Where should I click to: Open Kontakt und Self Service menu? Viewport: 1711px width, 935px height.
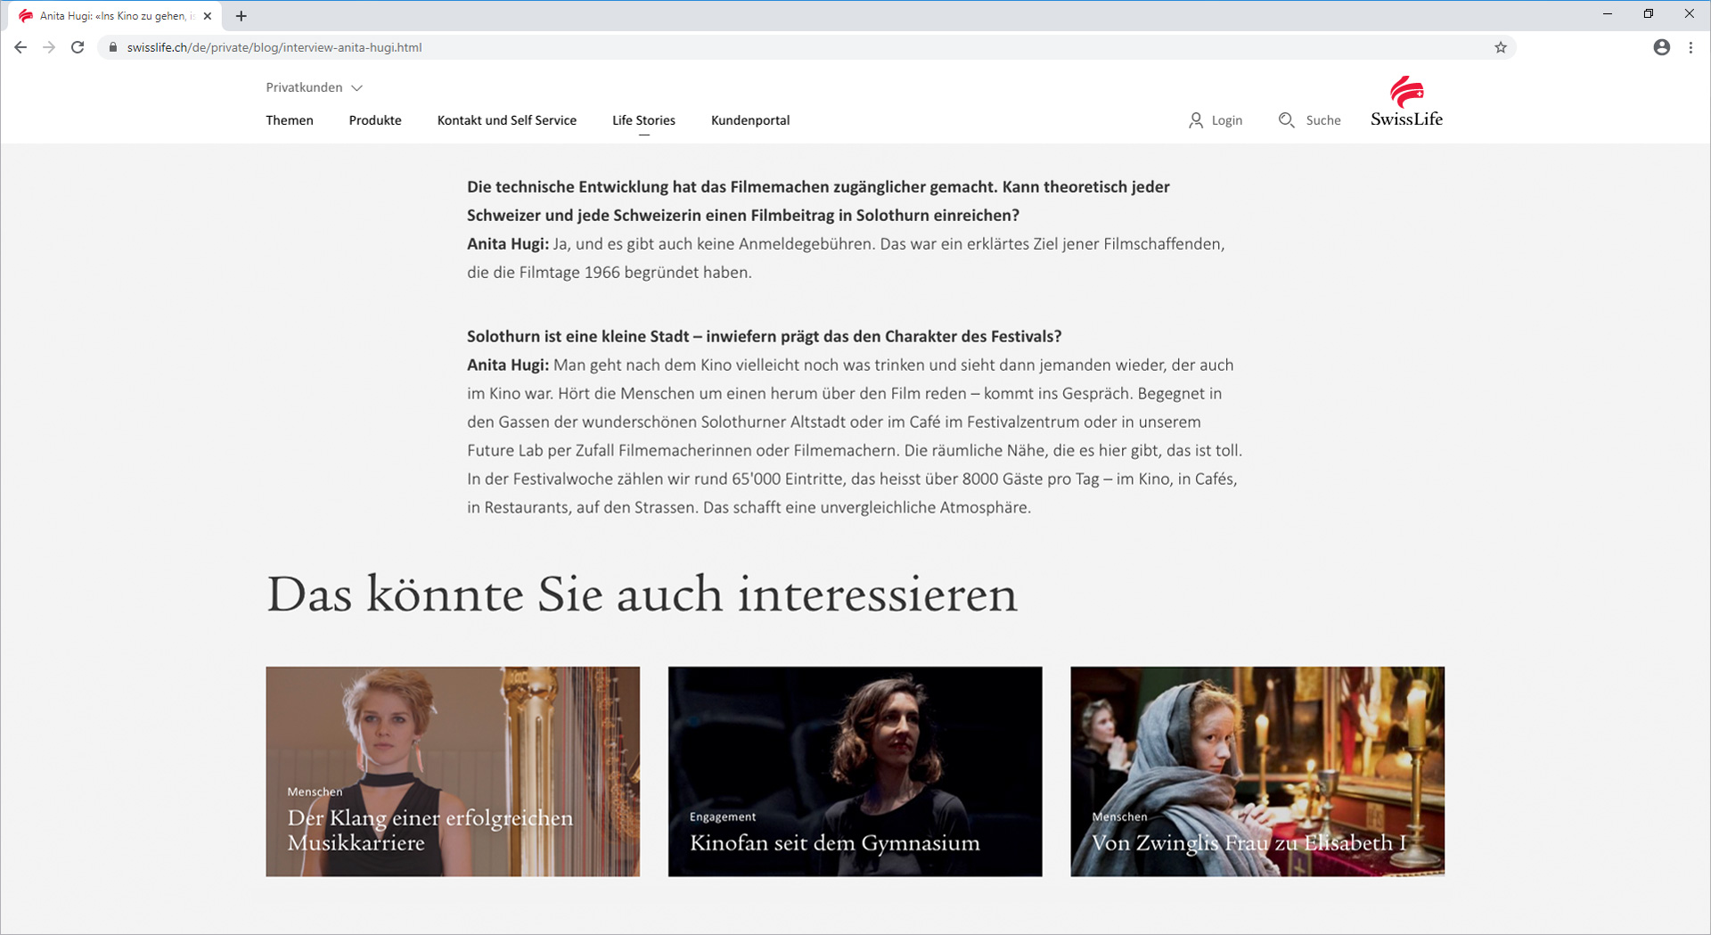click(506, 120)
